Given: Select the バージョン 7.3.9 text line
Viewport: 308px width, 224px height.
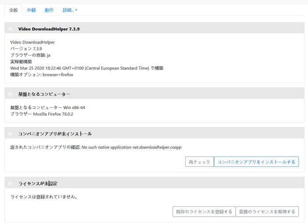Looking at the screenshot, I should pyautogui.click(x=26, y=48).
